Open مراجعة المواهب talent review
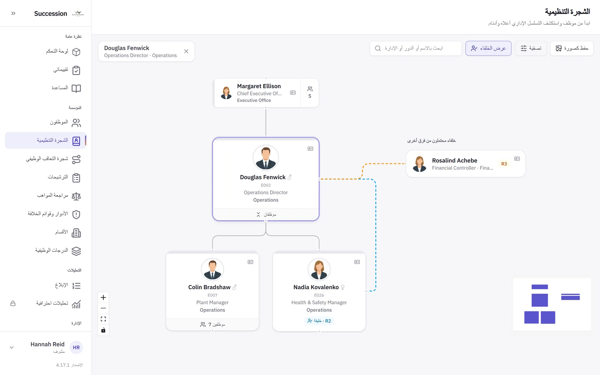Screen dimensions: 600x375 point(46,196)
